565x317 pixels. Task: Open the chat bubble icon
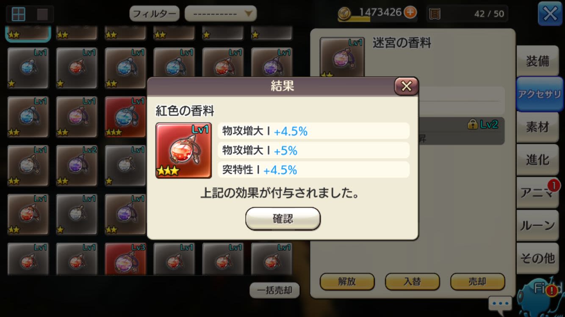500,303
